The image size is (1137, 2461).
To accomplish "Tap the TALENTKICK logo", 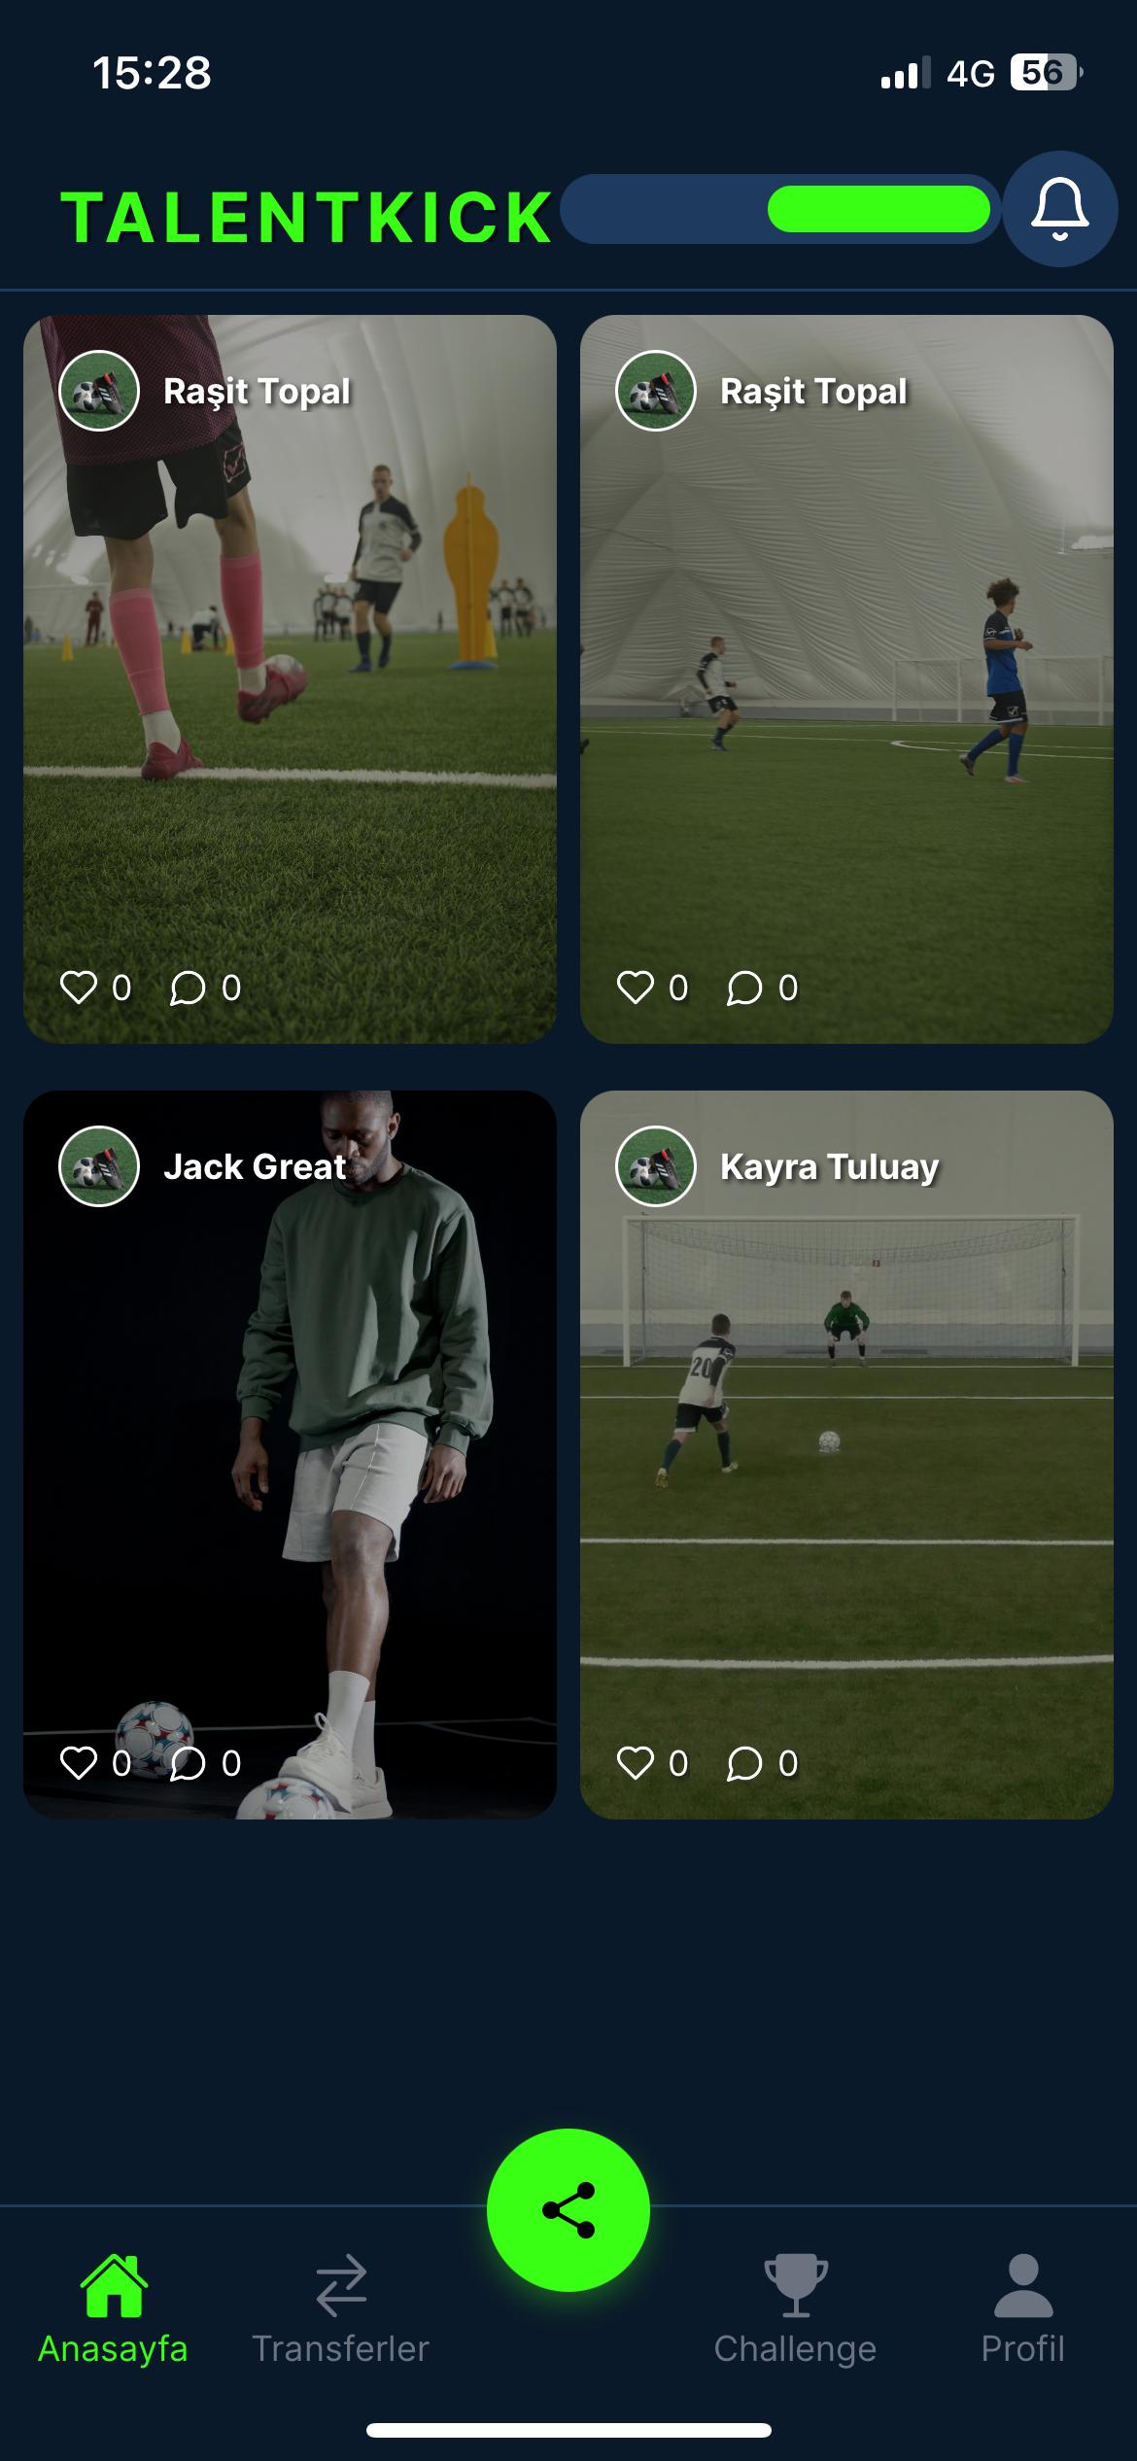I will pos(307,216).
